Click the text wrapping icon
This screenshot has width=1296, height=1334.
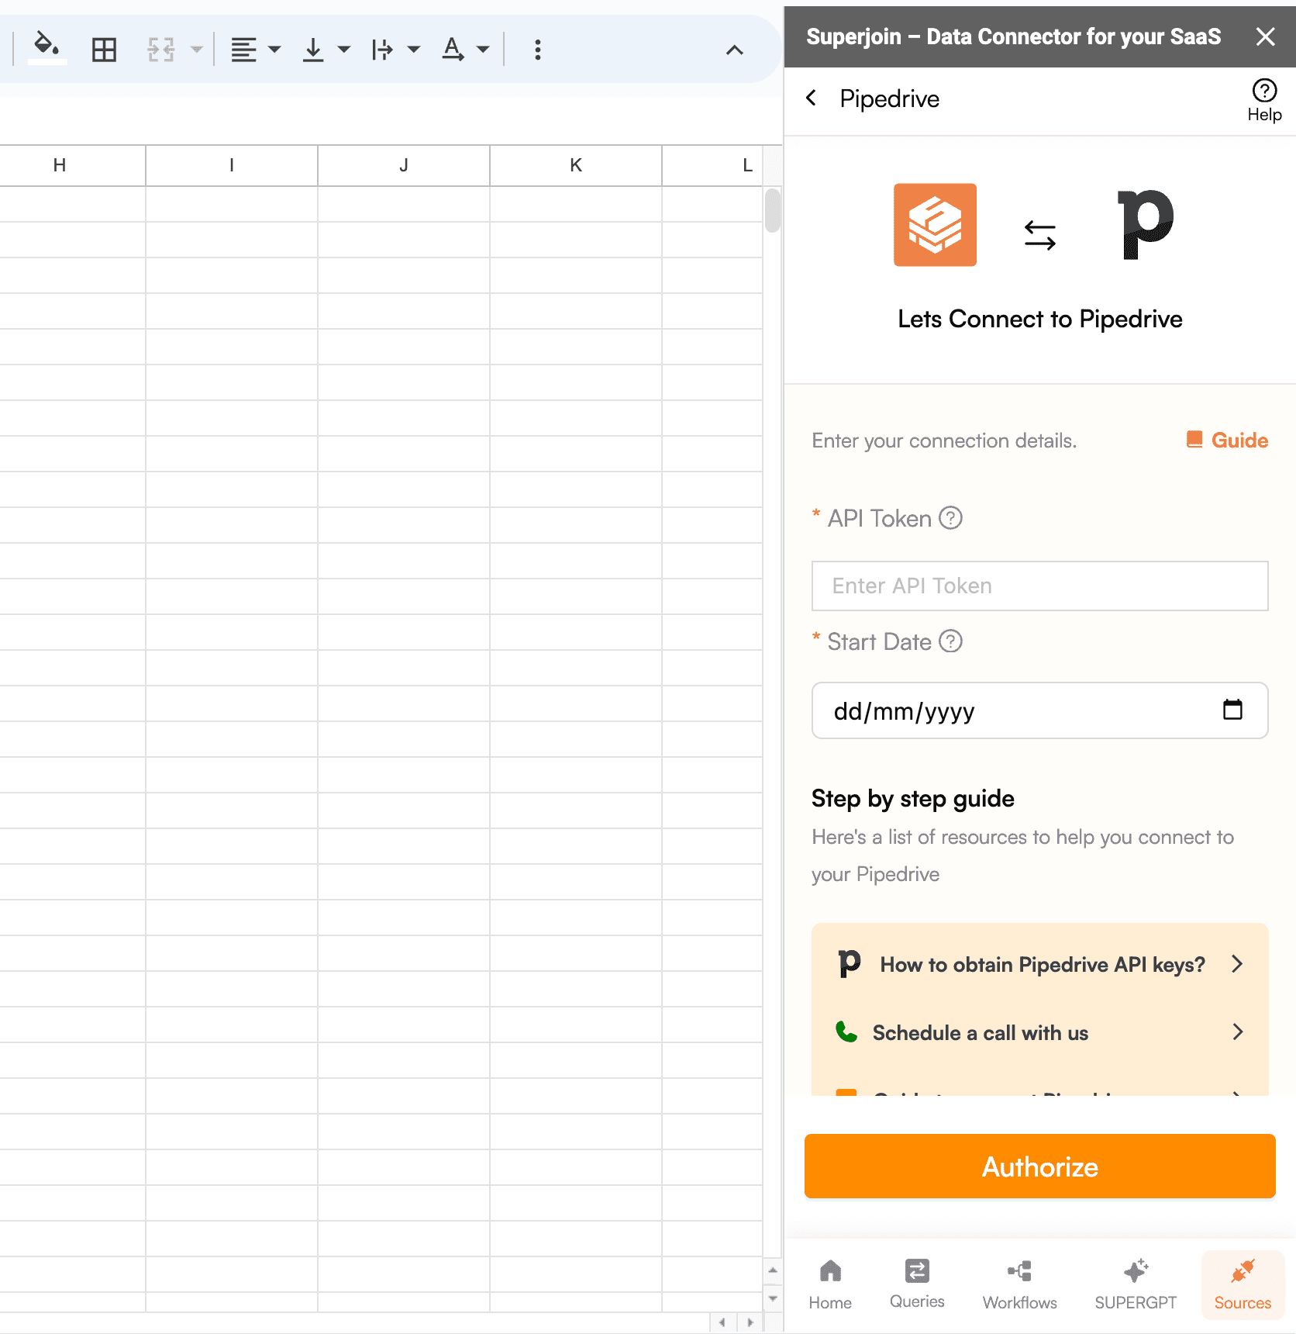click(x=382, y=50)
